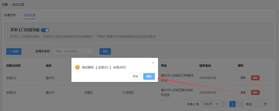Switch to the 快递发货 tab
The image size is (279, 111).
pyautogui.click(x=10, y=15)
